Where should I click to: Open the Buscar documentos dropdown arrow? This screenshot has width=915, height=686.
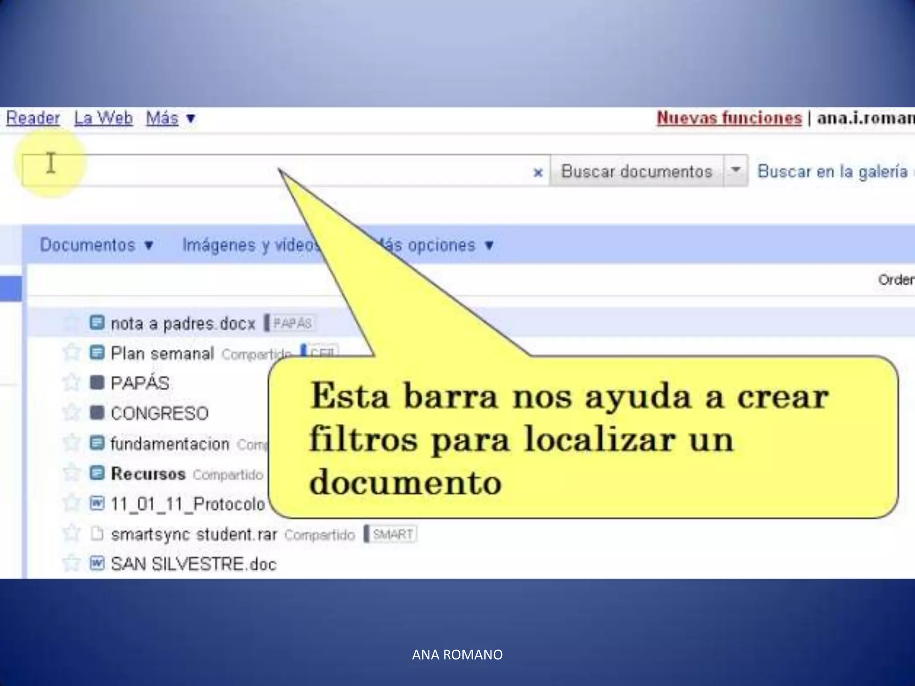pos(735,170)
